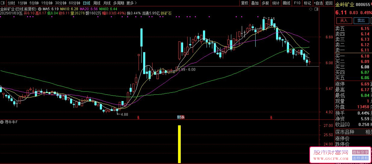The height and width of the screenshot is (164, 372).
Task: Click the yellow 寻牛牛F signal bar
Action: tap(179, 144)
